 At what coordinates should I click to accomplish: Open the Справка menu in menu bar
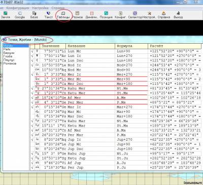(x=58, y=8)
